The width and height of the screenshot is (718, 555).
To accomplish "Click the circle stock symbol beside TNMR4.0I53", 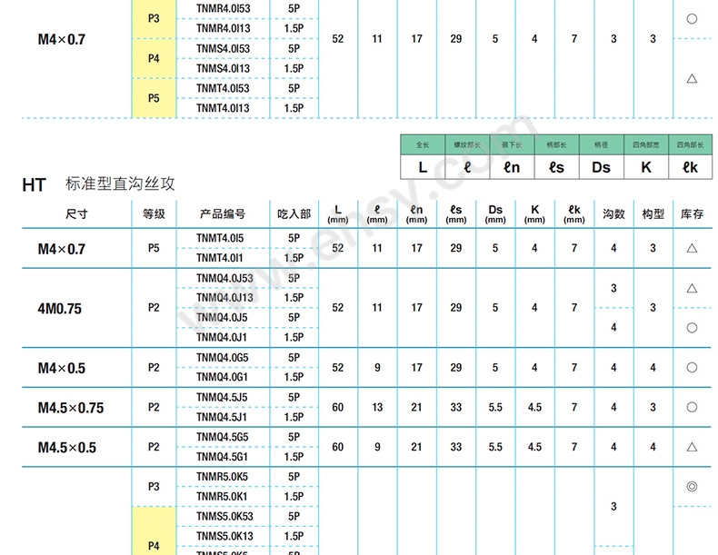I will [692, 19].
